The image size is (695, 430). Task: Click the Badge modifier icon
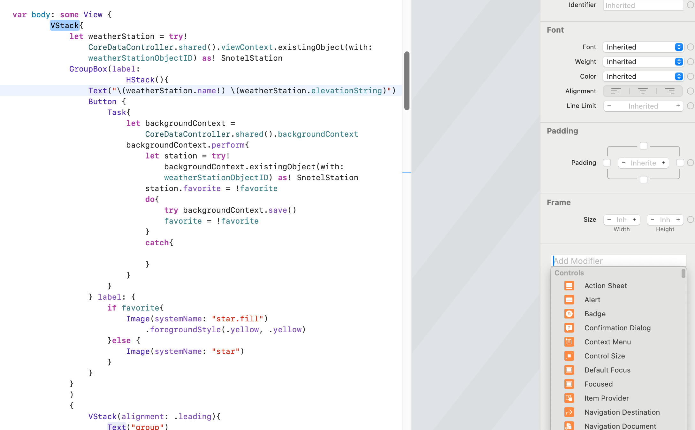(x=569, y=314)
